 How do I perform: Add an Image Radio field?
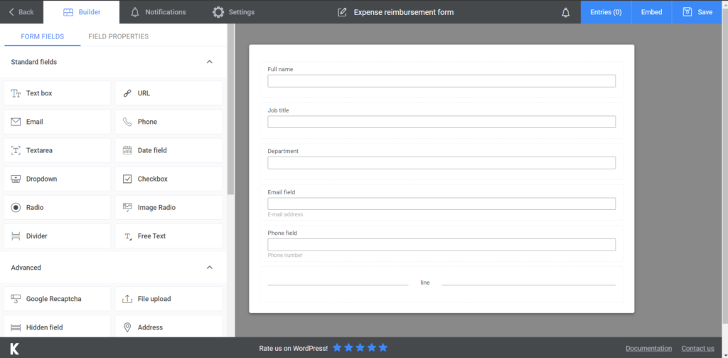click(168, 207)
